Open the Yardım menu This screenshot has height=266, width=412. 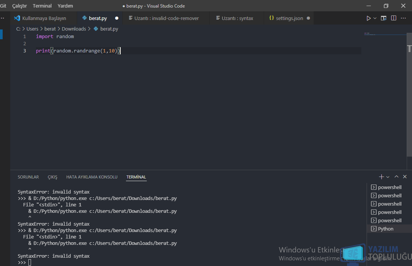(x=65, y=6)
